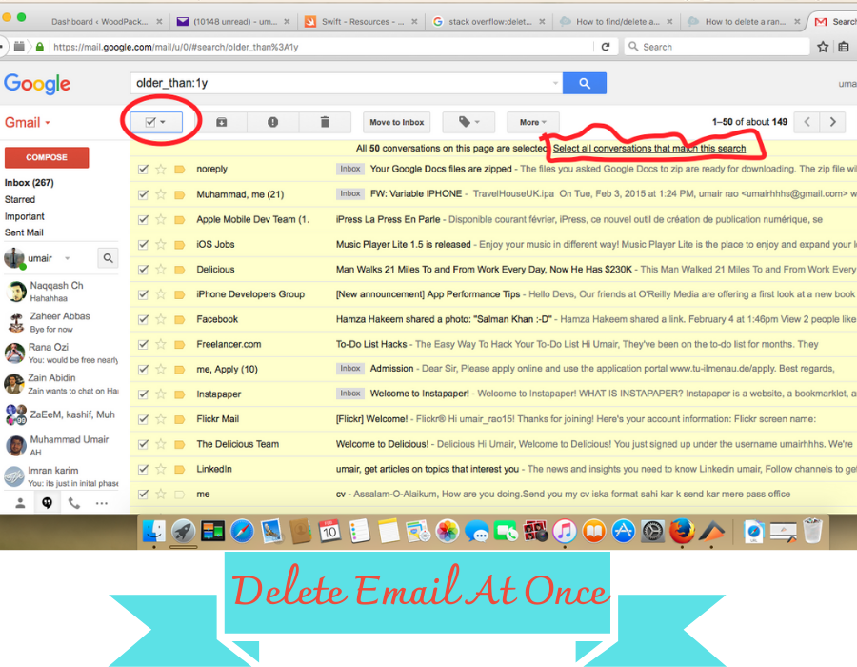
Task: Open App Store from the dock
Action: pos(623,531)
